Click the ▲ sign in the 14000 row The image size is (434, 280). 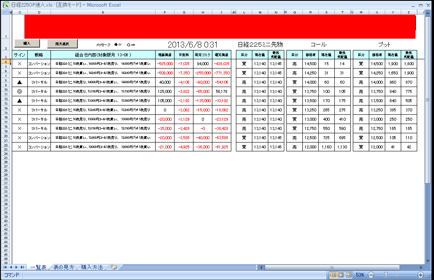(x=20, y=82)
